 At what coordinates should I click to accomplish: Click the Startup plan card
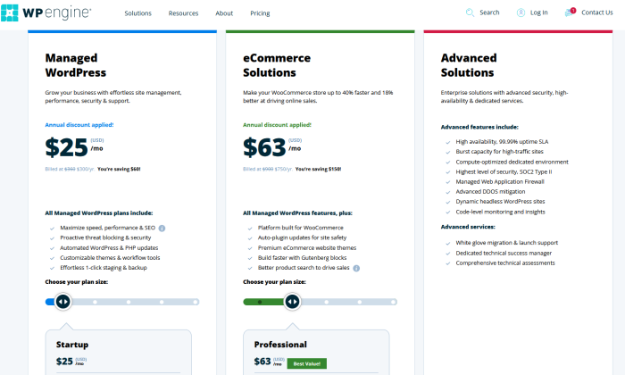pyautogui.click(x=119, y=353)
